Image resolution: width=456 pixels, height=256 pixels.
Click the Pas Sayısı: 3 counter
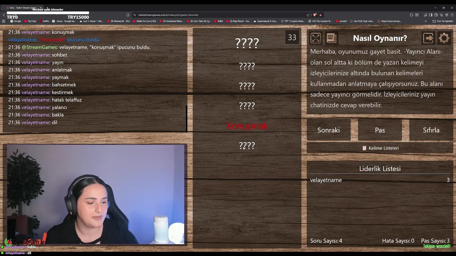coord(435,241)
